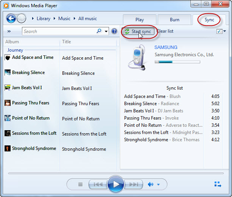The image size is (232, 197).
Task: Select Breaking Silence album art
Action: coord(8,72)
